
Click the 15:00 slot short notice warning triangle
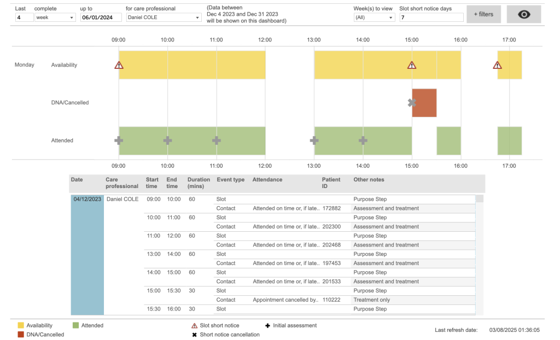point(412,65)
